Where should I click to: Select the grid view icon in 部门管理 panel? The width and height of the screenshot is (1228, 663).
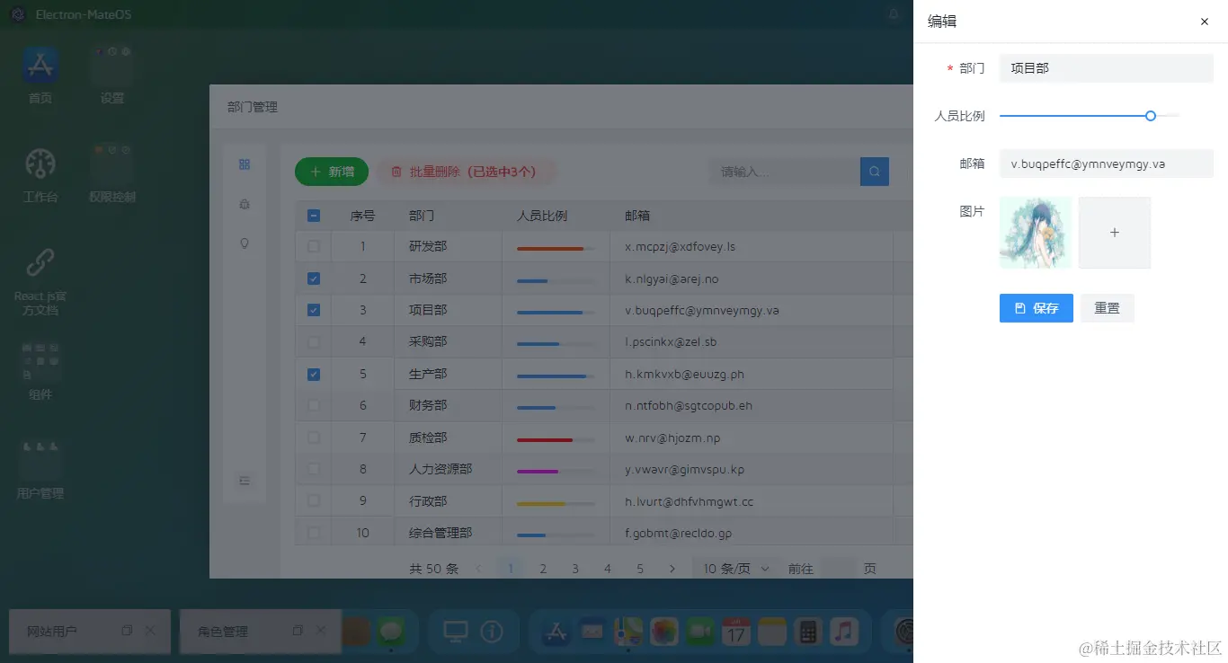(x=244, y=164)
